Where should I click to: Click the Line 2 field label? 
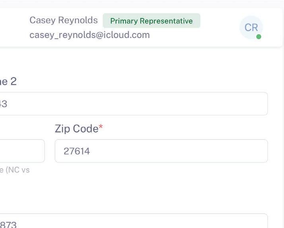tap(8, 81)
